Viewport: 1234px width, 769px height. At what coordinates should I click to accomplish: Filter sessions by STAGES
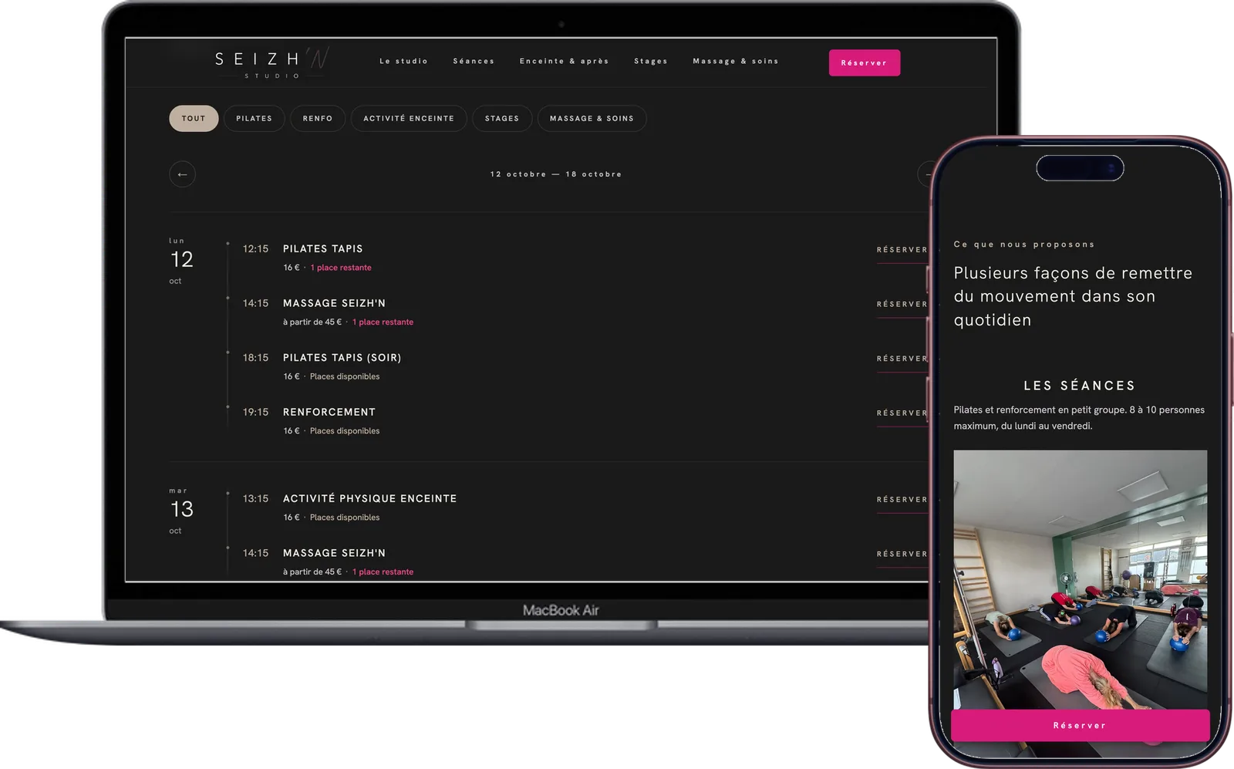pos(502,119)
